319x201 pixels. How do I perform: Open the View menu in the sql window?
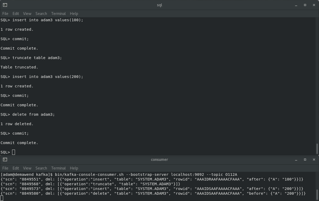(27, 13)
